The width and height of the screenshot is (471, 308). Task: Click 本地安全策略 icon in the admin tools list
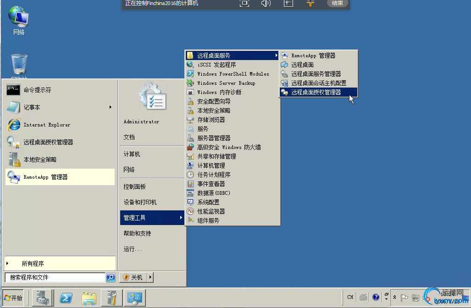click(x=190, y=110)
